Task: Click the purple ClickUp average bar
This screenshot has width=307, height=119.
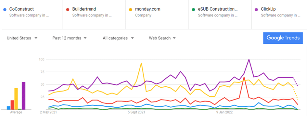Action: coord(23,96)
